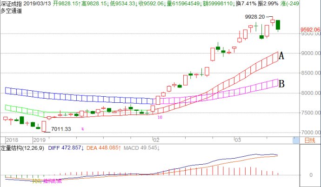The width and height of the screenshot is (321, 187).
Task: Click the yellow 钝化 signal label
Action: tap(37, 181)
